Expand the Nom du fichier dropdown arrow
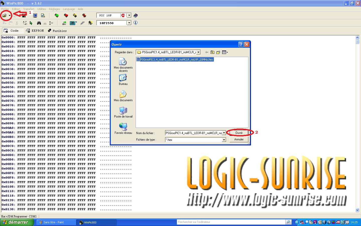This screenshot has height=226, width=361. coord(224,133)
